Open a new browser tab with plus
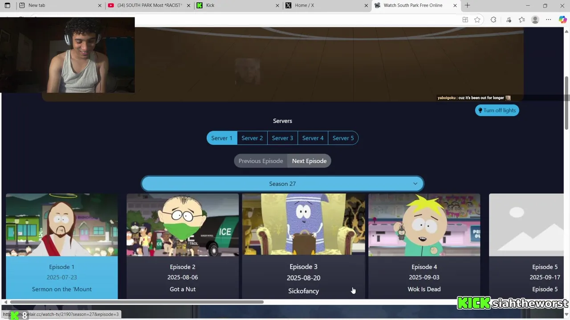Viewport: 570px width, 320px height. coord(467,5)
